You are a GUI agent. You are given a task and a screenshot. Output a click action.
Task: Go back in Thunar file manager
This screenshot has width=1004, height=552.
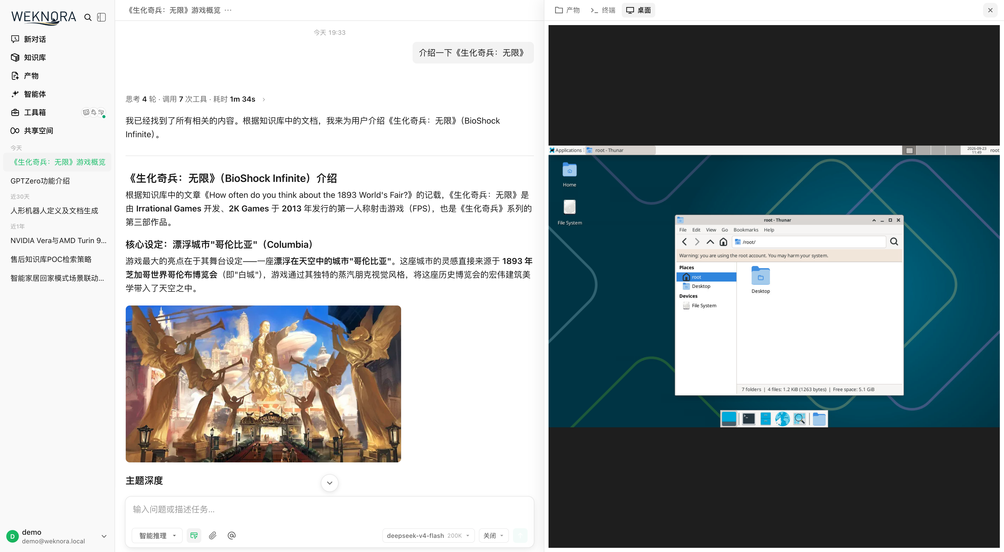pyautogui.click(x=684, y=242)
